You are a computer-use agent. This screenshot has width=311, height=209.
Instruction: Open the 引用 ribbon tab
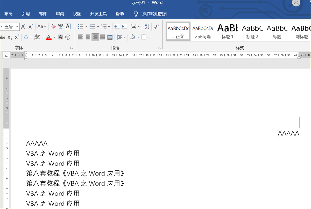tap(26, 14)
